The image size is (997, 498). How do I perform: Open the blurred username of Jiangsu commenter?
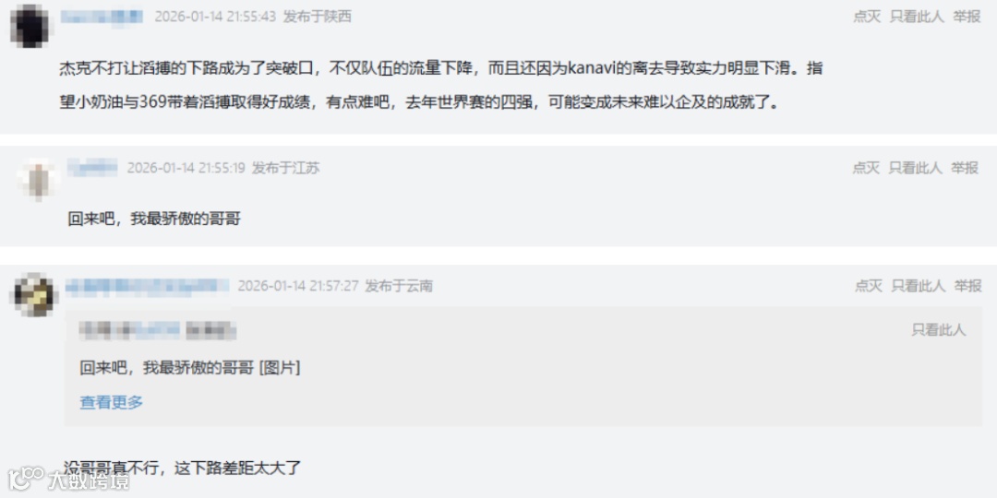[92, 168]
